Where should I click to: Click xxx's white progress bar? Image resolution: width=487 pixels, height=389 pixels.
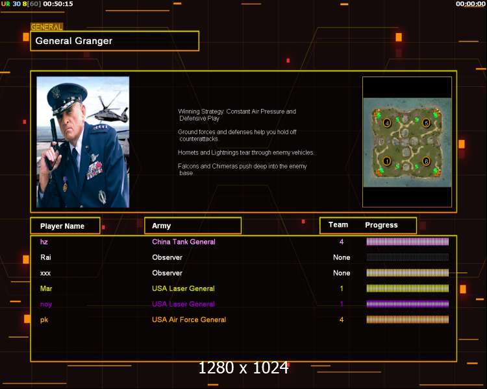408,273
